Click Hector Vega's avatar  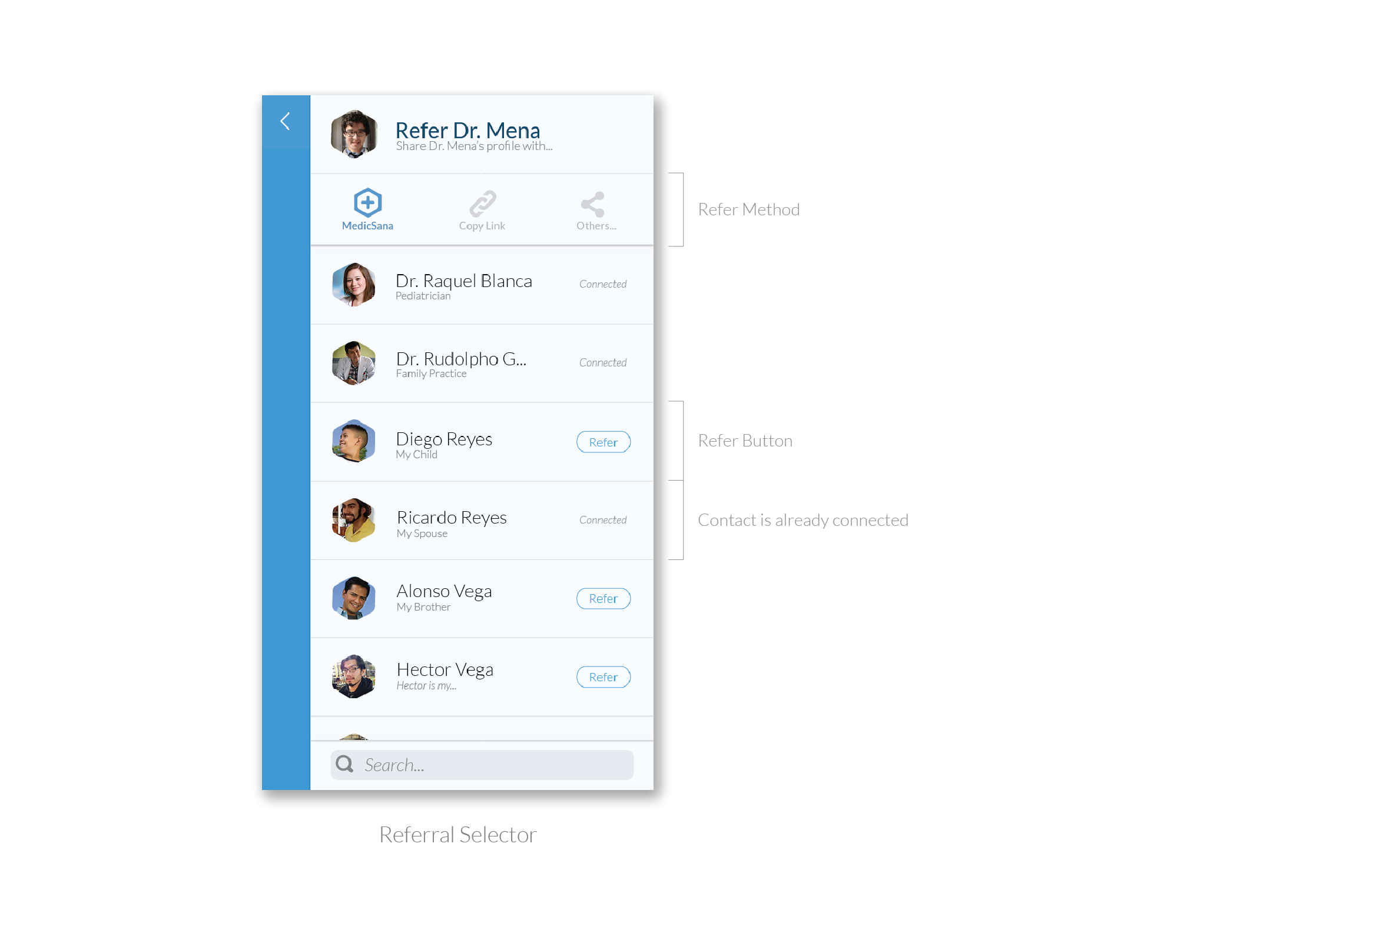[354, 677]
